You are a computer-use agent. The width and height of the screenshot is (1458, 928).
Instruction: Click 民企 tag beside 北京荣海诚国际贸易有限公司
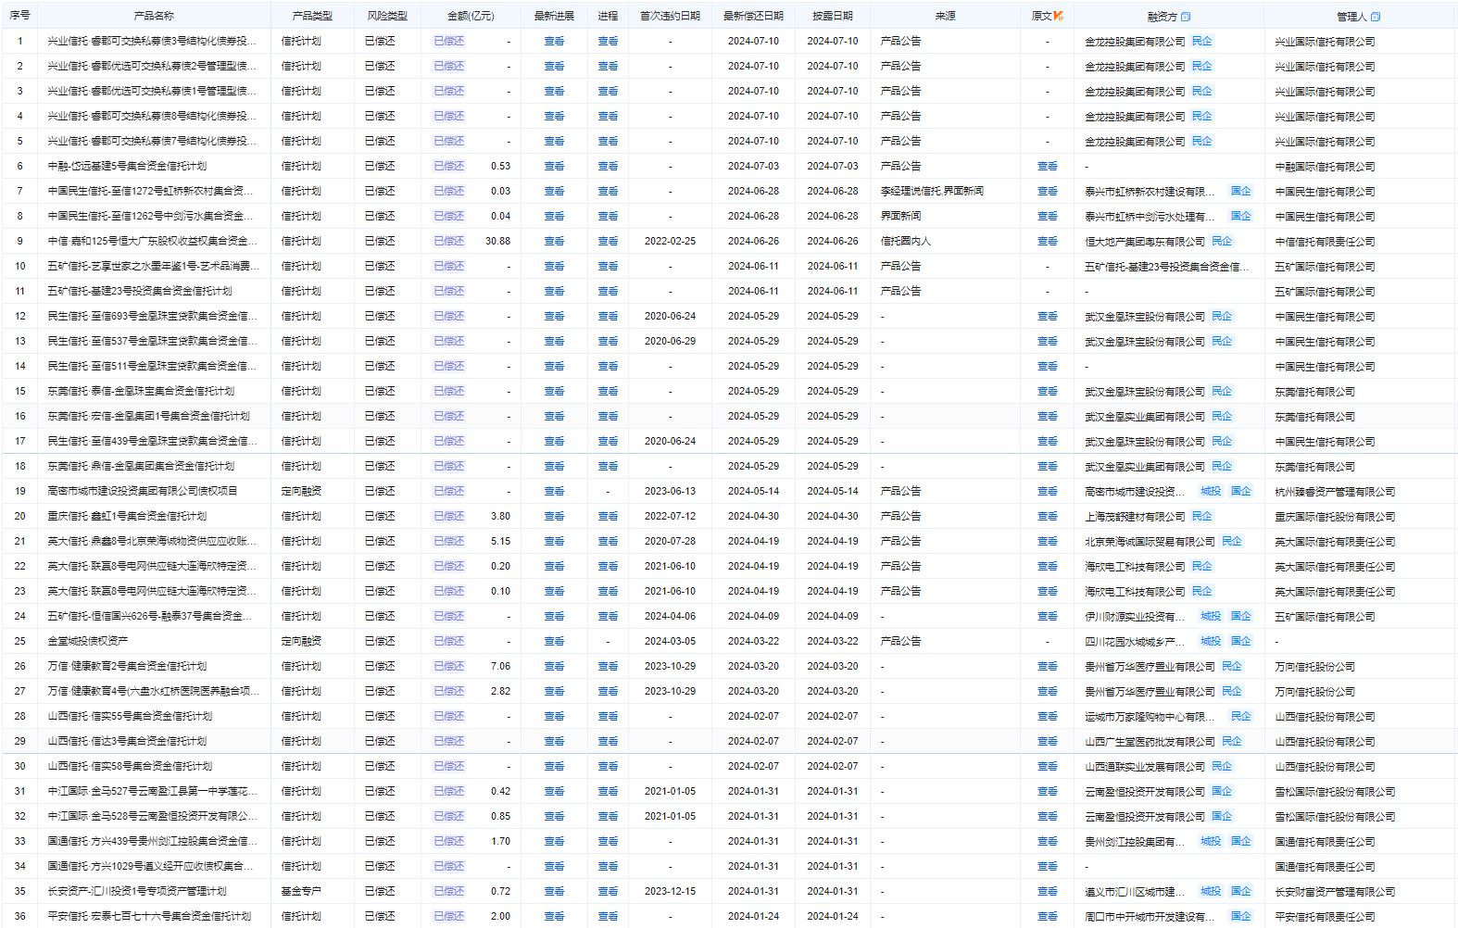1232,542
